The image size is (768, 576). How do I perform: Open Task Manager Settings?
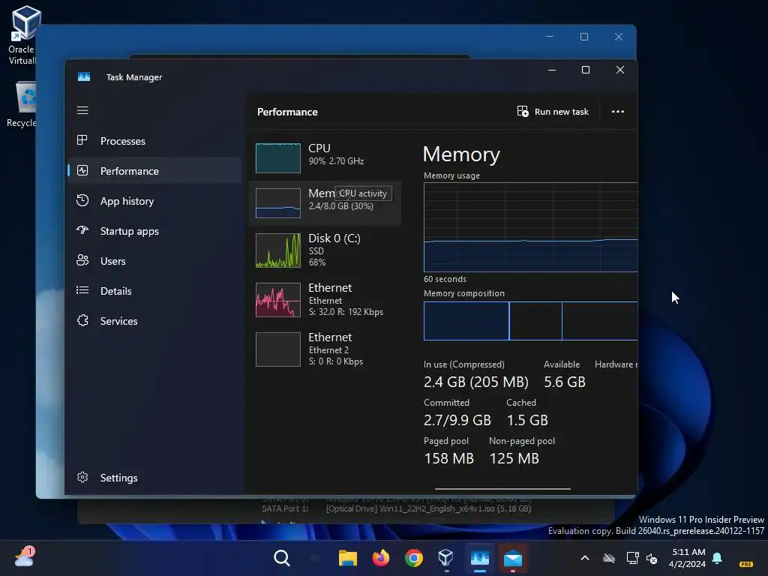pos(154,478)
